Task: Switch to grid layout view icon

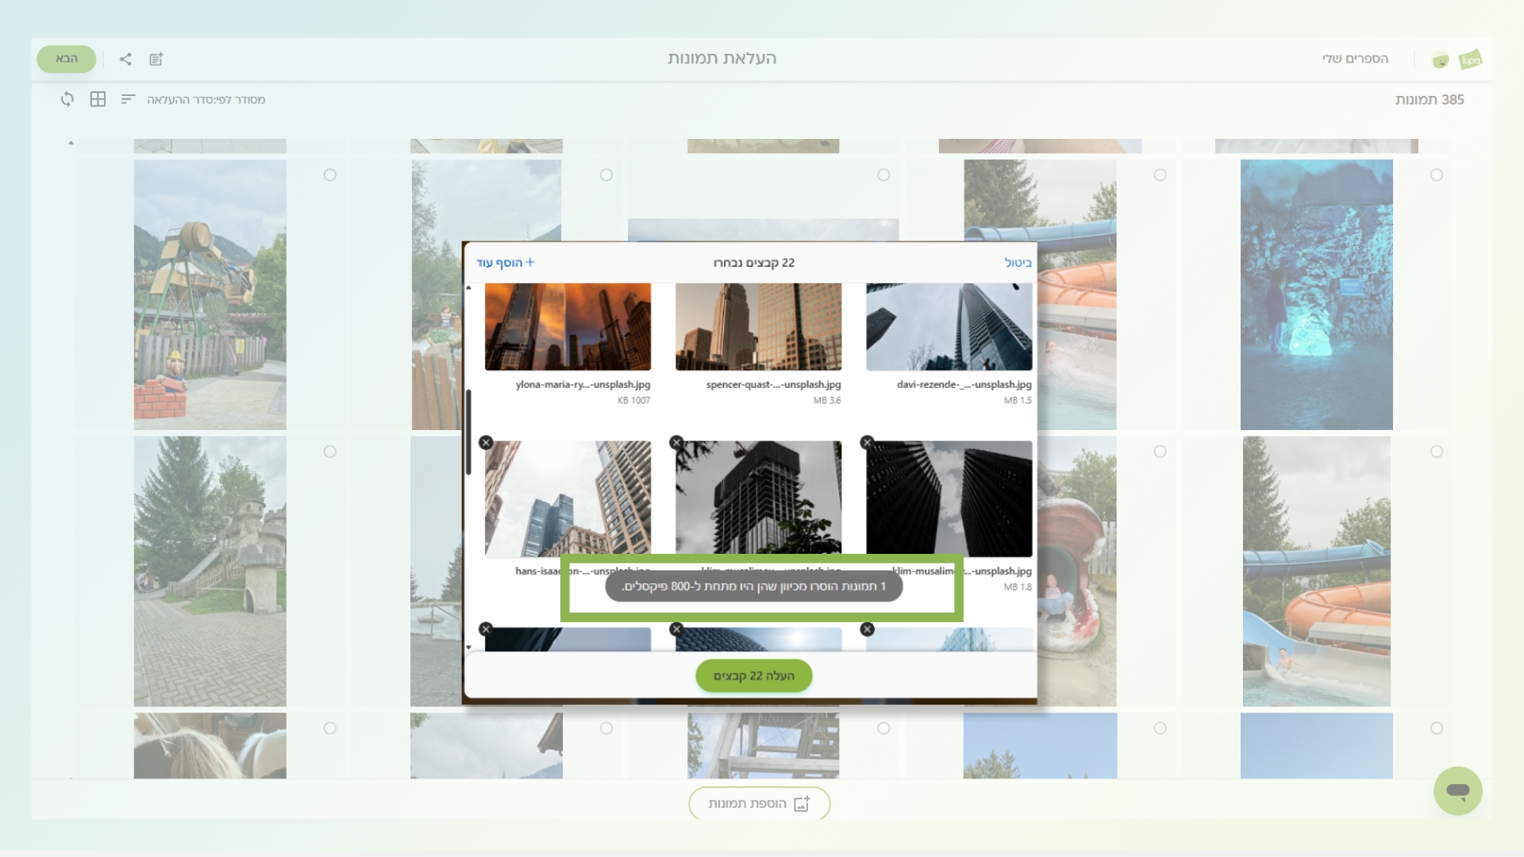Action: point(98,99)
